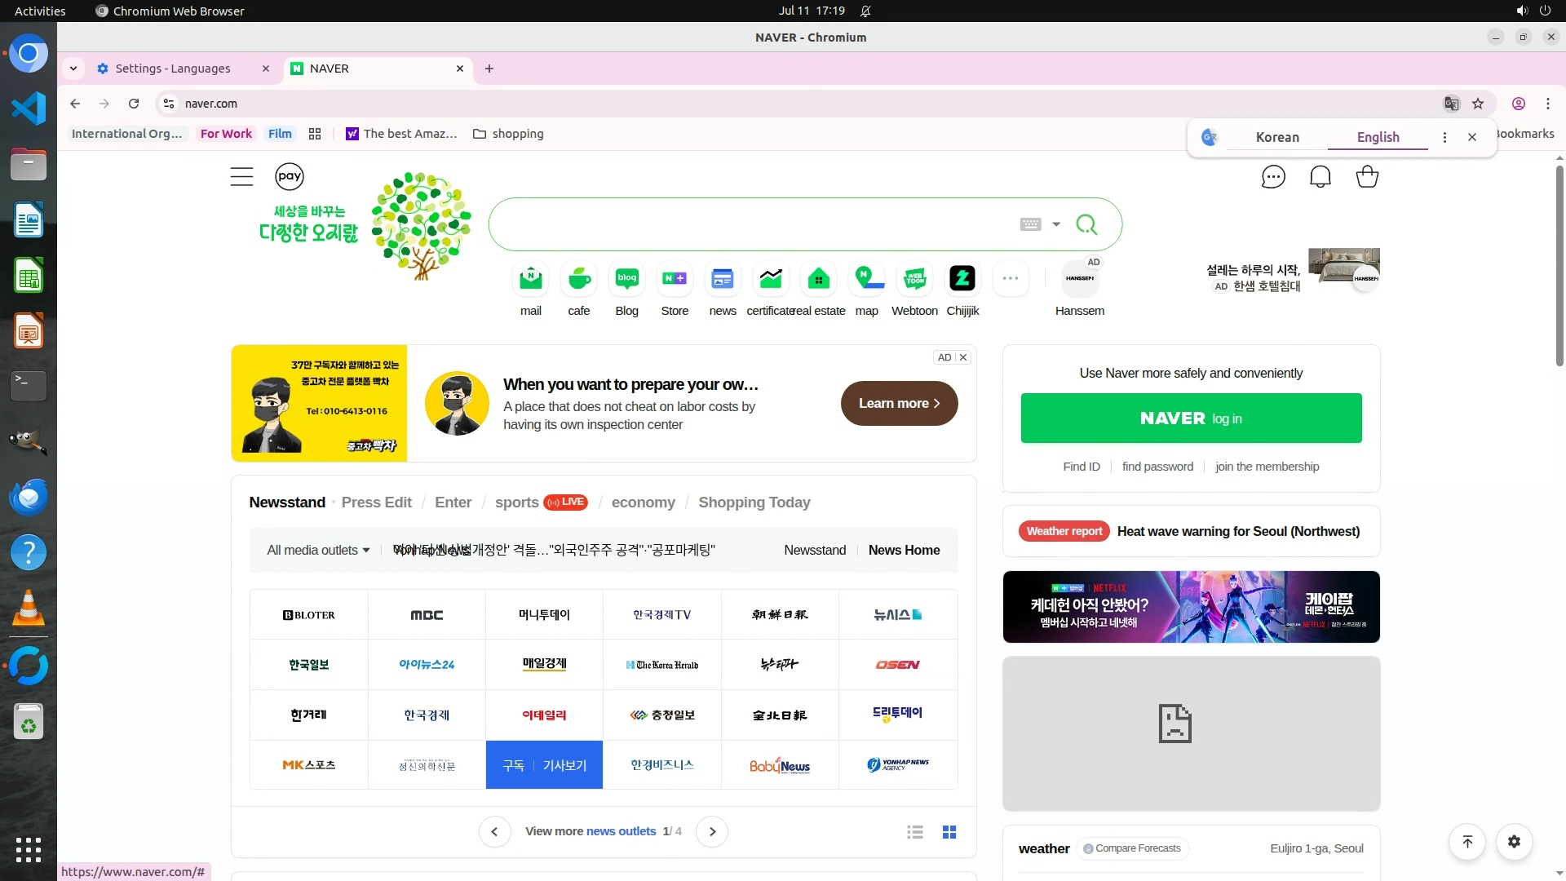Open the Naver map shortcut icon

click(x=867, y=279)
